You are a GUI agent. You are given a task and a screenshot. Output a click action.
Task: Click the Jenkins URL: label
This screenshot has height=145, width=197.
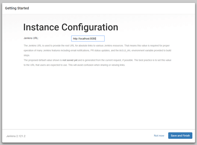tap(31, 38)
